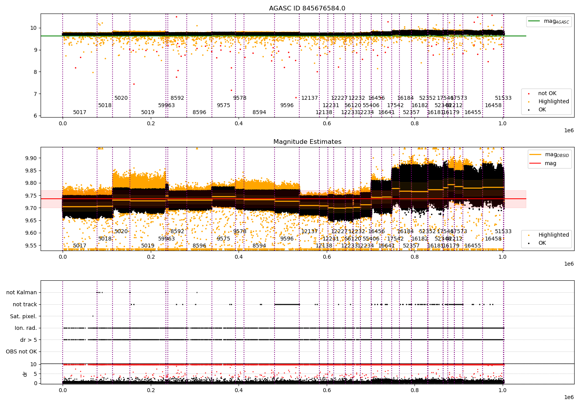This screenshot has width=580, height=406.
Task: Click obsid label '9575' in top panel
Action: pos(223,106)
